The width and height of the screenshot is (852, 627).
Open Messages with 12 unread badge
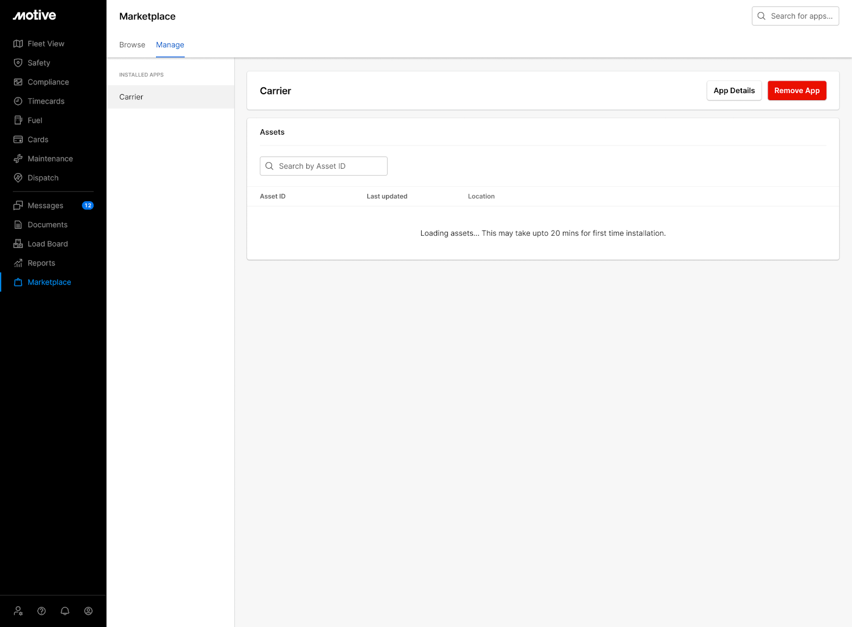pyautogui.click(x=46, y=205)
